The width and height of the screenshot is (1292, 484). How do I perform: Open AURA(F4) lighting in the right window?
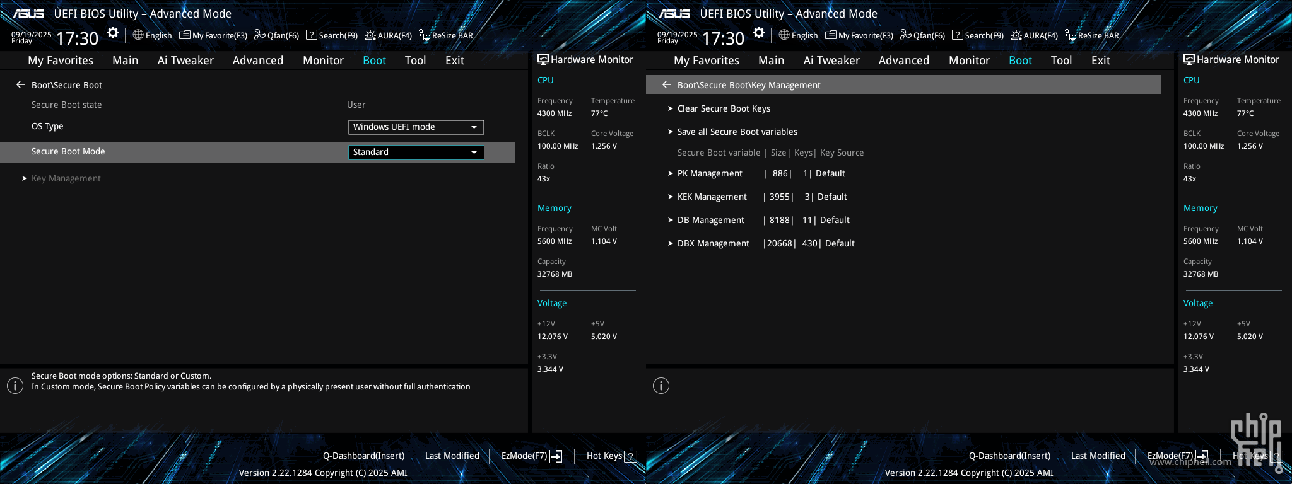(x=1034, y=35)
